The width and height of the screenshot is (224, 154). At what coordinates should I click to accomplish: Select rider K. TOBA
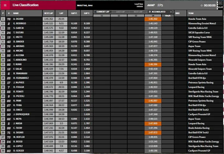point(17,105)
